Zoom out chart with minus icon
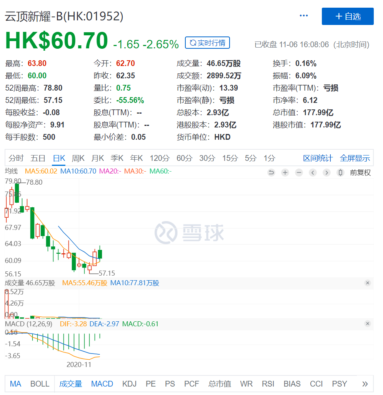 [x=299, y=173]
